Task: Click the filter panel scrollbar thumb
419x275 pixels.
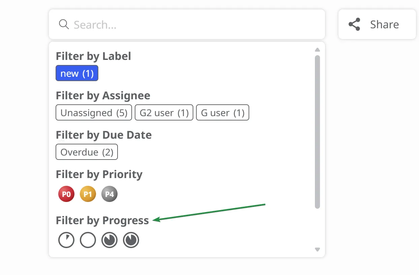Action: coord(317,131)
